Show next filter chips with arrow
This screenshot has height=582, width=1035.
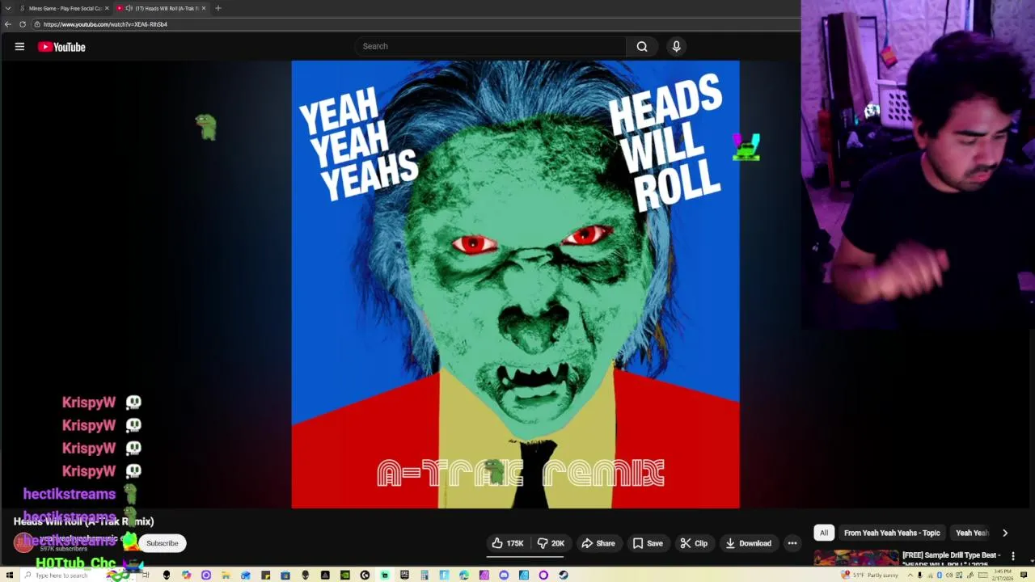coord(1005,533)
